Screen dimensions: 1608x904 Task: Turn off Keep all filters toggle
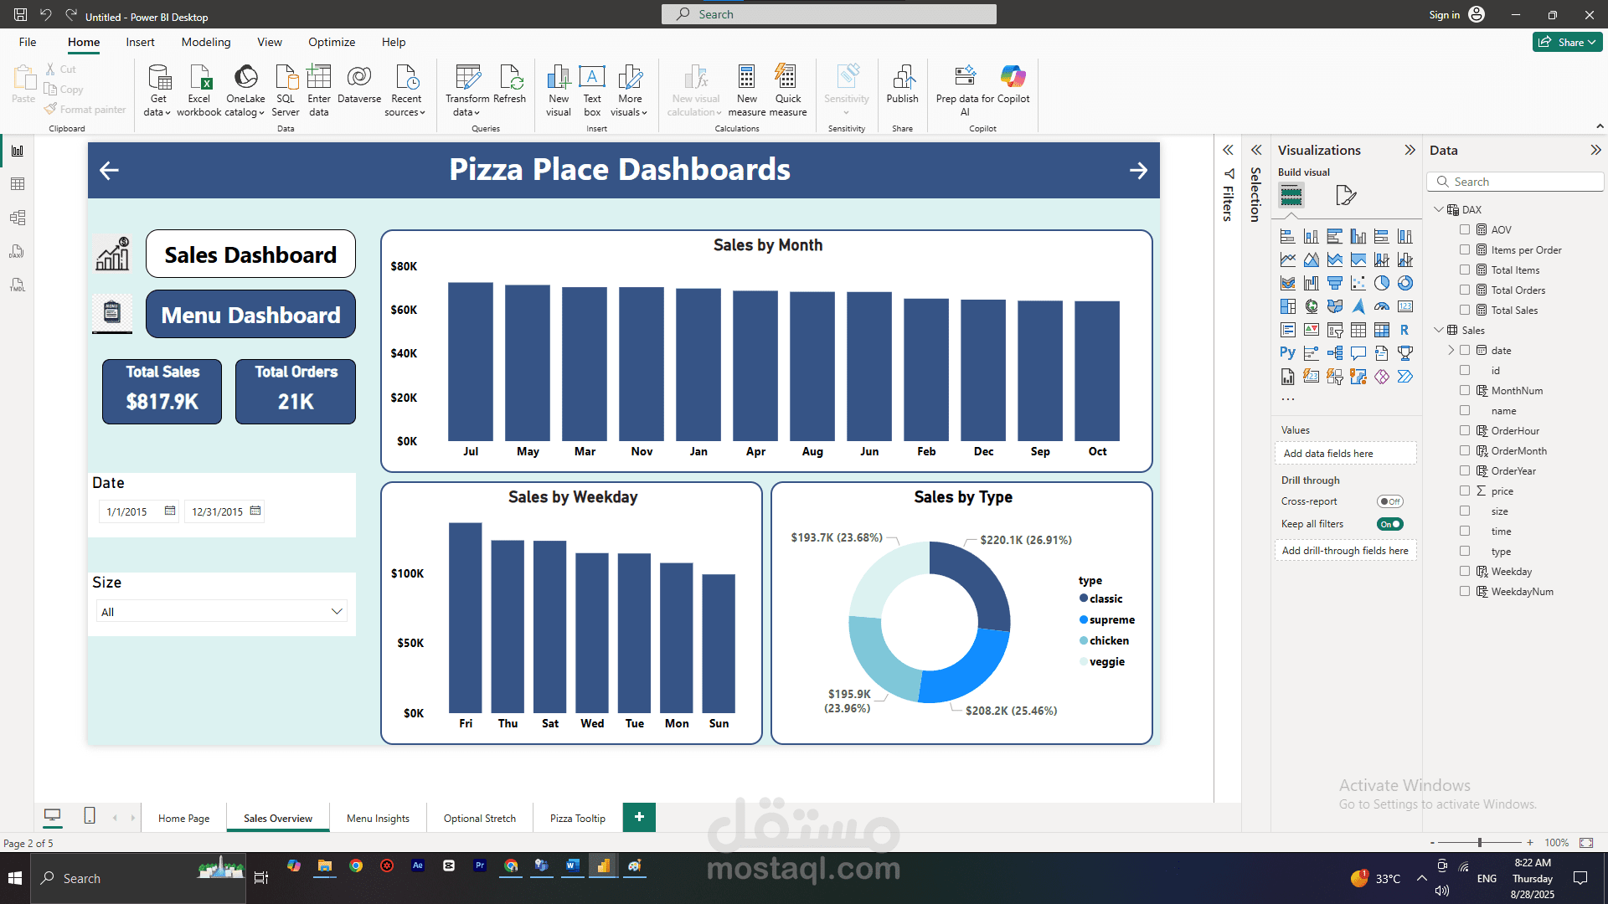point(1389,524)
